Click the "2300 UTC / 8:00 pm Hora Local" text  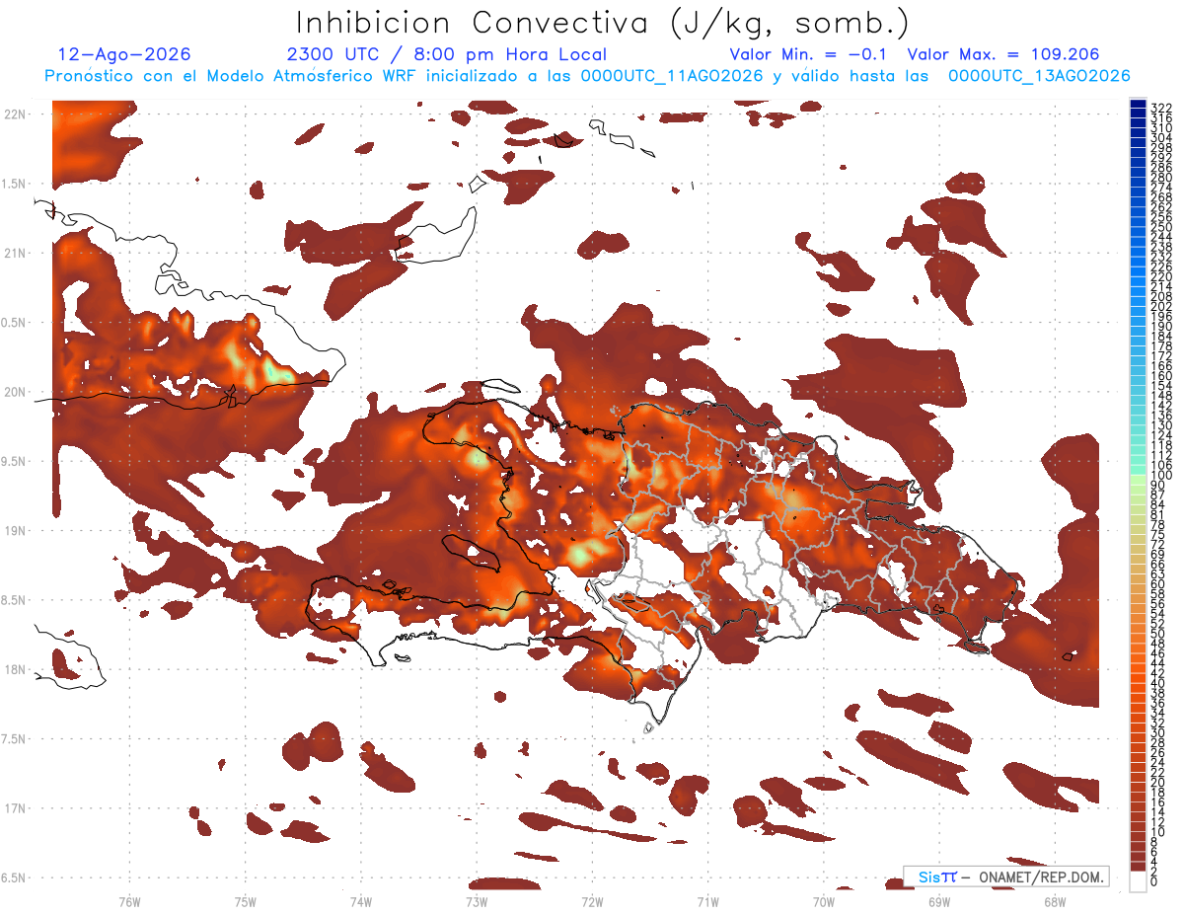[x=447, y=54]
